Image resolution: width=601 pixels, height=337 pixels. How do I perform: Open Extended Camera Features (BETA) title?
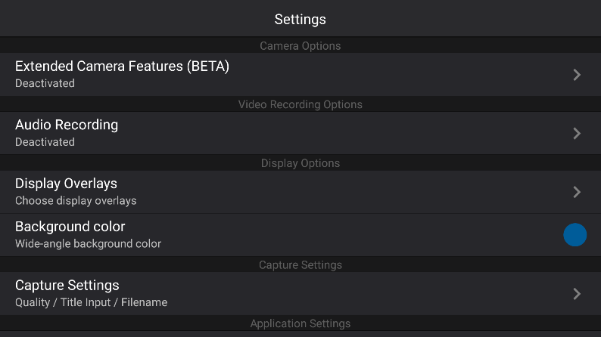122,66
